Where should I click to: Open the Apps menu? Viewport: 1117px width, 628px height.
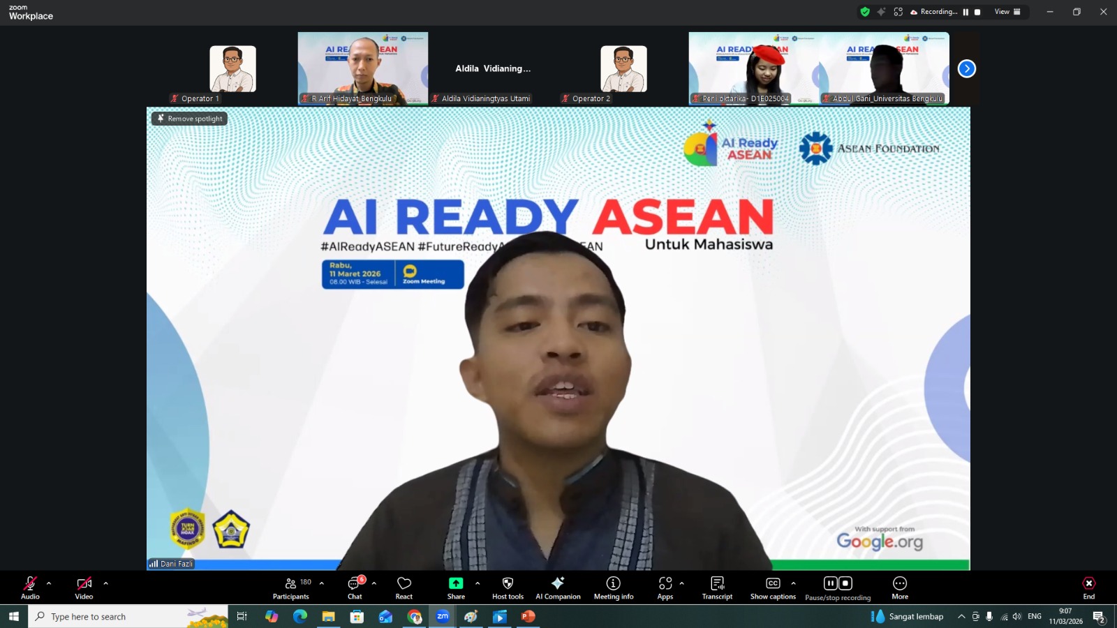[665, 588]
